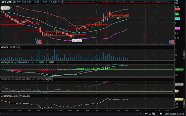The image size is (186, 116).
Task: Click the From_TransparentTraders study label
Action: pyautogui.click(x=113, y=2)
